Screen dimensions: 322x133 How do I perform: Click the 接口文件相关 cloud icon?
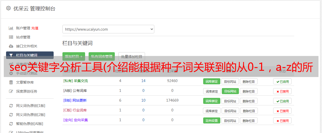pos(11,46)
